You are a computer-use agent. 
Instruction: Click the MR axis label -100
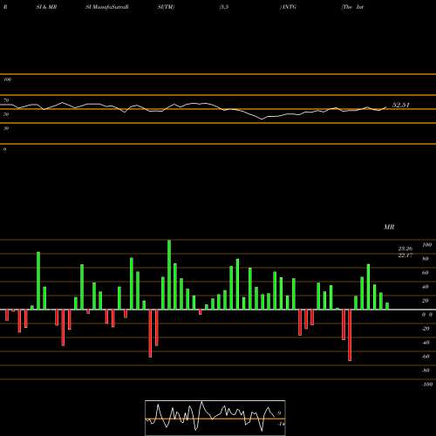427,385
